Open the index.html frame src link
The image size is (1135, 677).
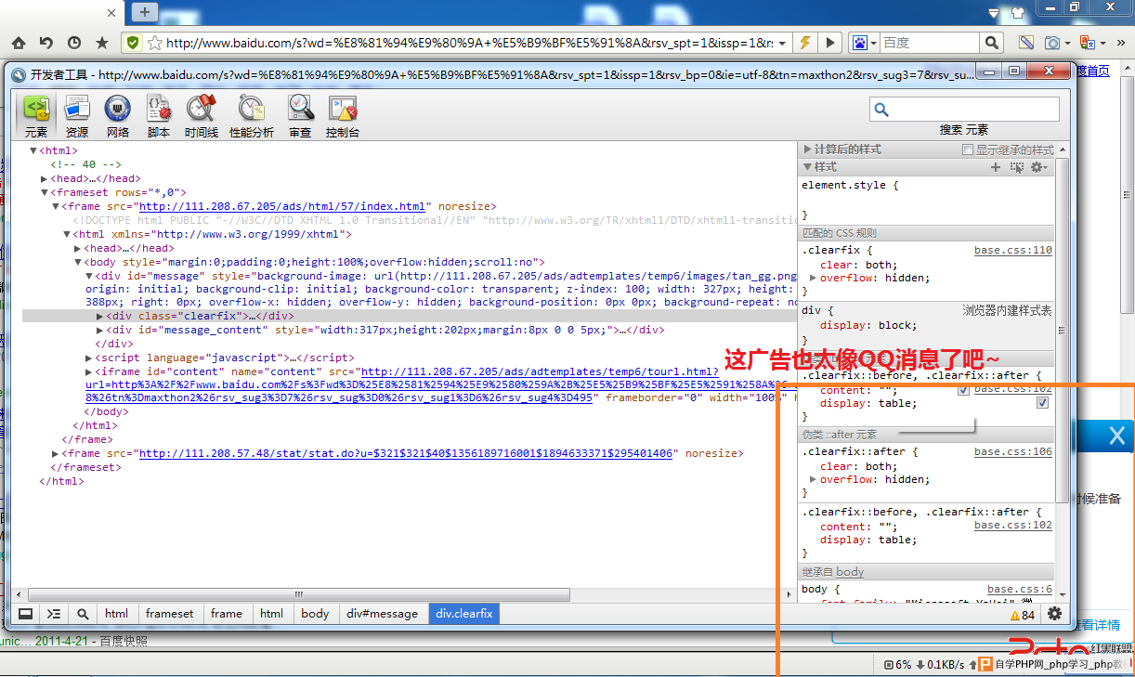tap(282, 206)
